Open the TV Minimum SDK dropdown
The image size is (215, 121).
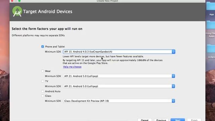(119, 86)
